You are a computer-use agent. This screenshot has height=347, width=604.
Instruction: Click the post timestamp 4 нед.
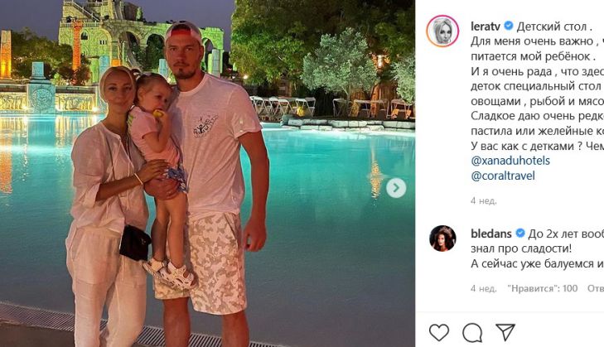click(x=483, y=200)
